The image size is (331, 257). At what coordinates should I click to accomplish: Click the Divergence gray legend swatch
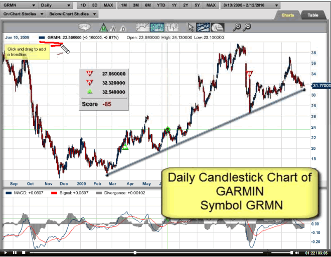(x=99, y=193)
